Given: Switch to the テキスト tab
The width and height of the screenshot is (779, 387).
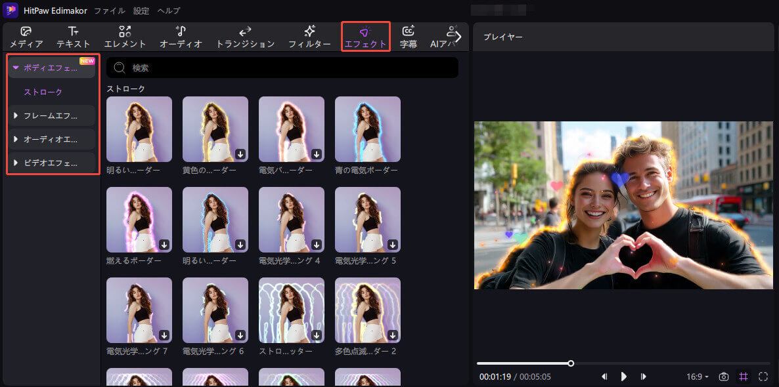Looking at the screenshot, I should pos(73,37).
